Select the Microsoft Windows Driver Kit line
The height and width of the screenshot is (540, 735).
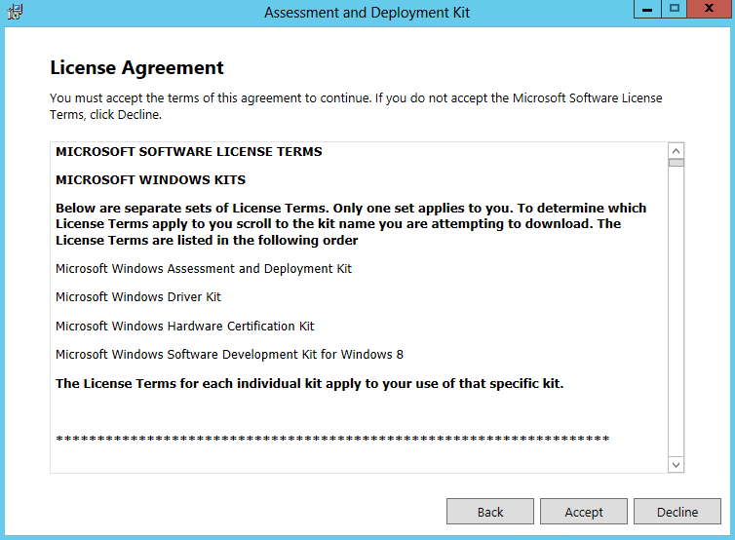pos(138,296)
